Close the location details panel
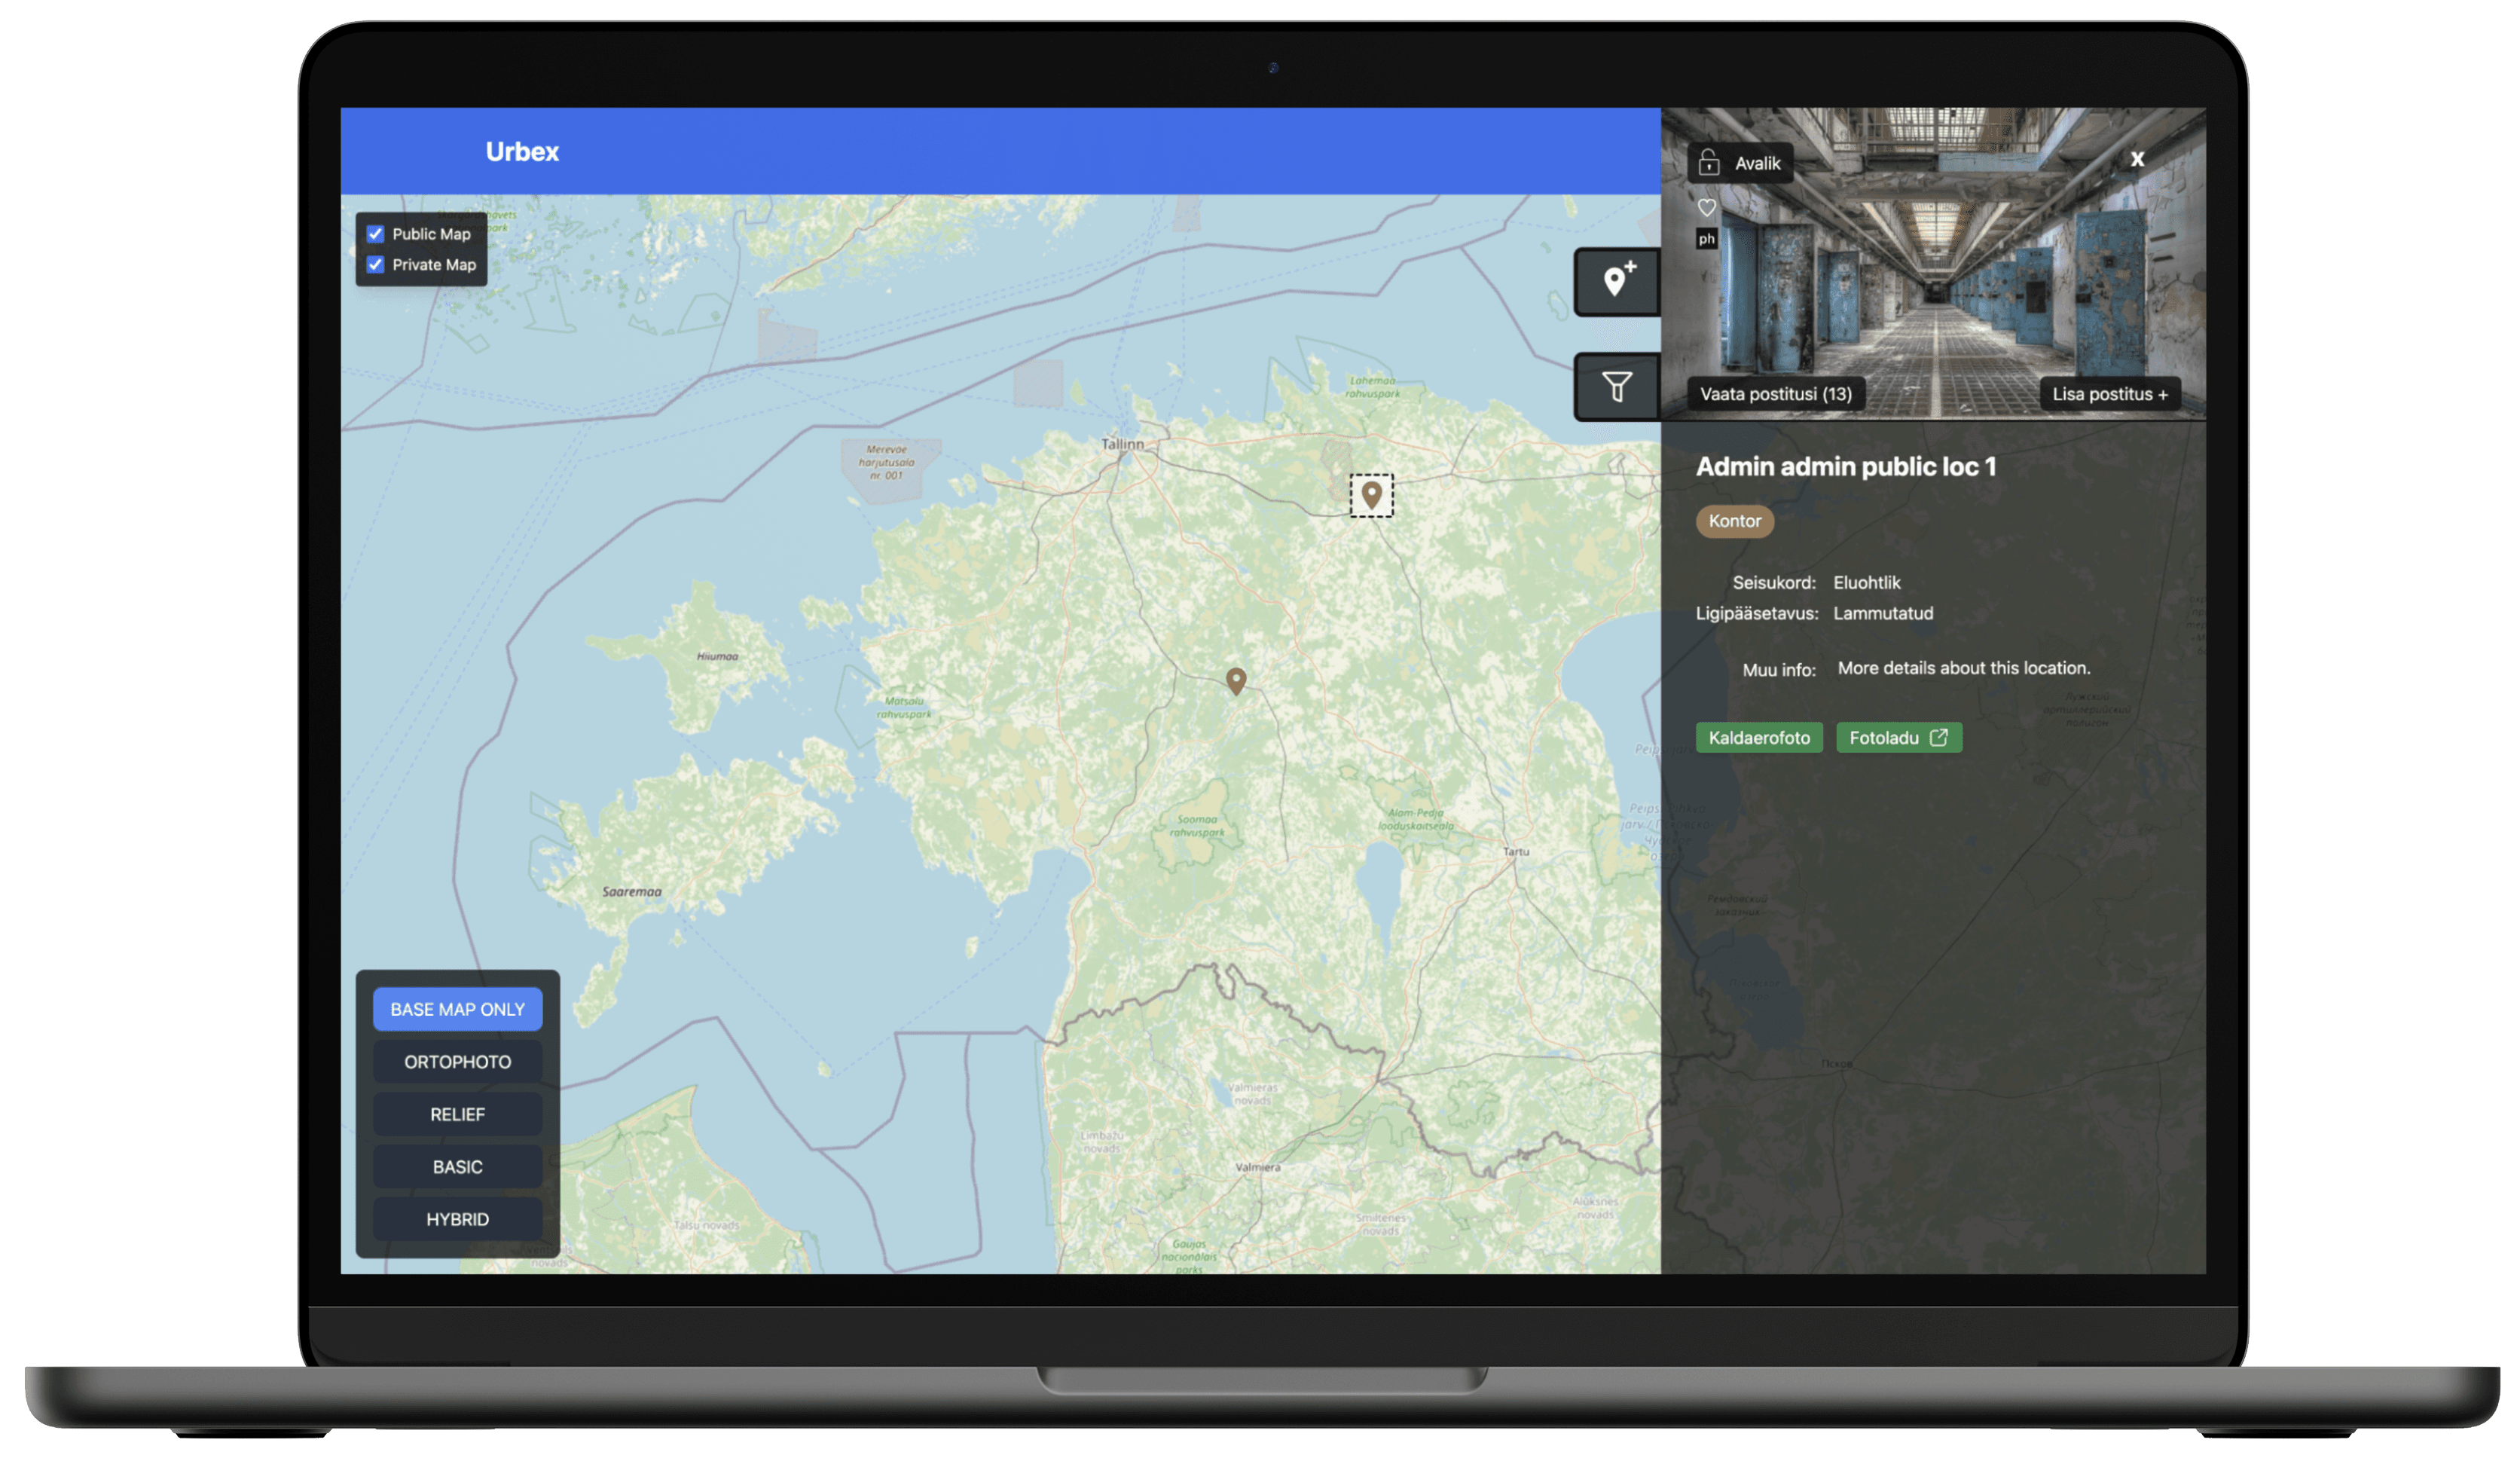 (x=2137, y=159)
